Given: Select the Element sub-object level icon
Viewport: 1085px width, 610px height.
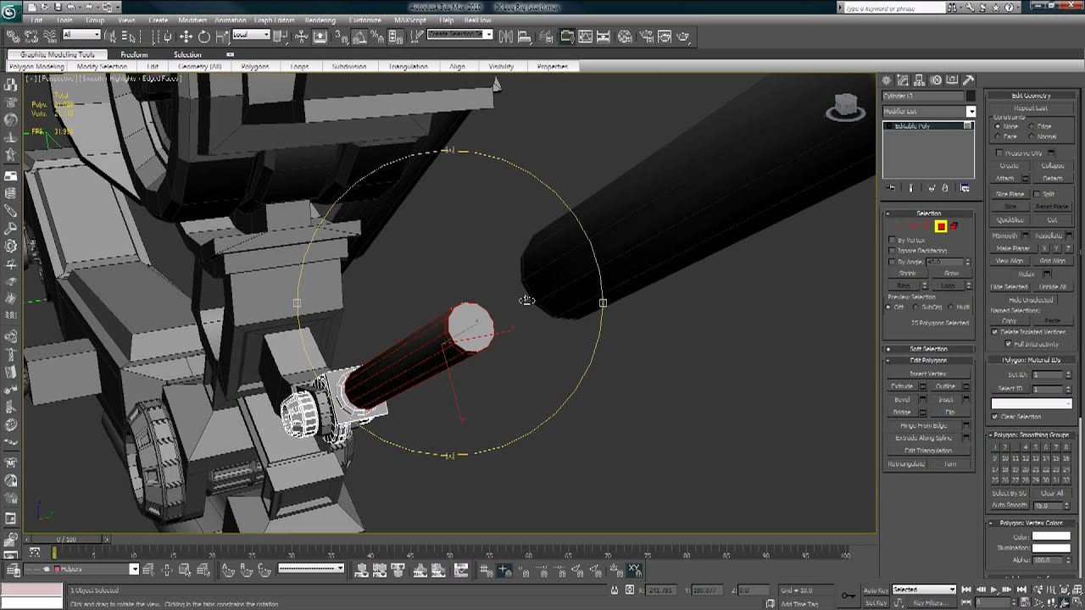Looking at the screenshot, I should [x=954, y=226].
